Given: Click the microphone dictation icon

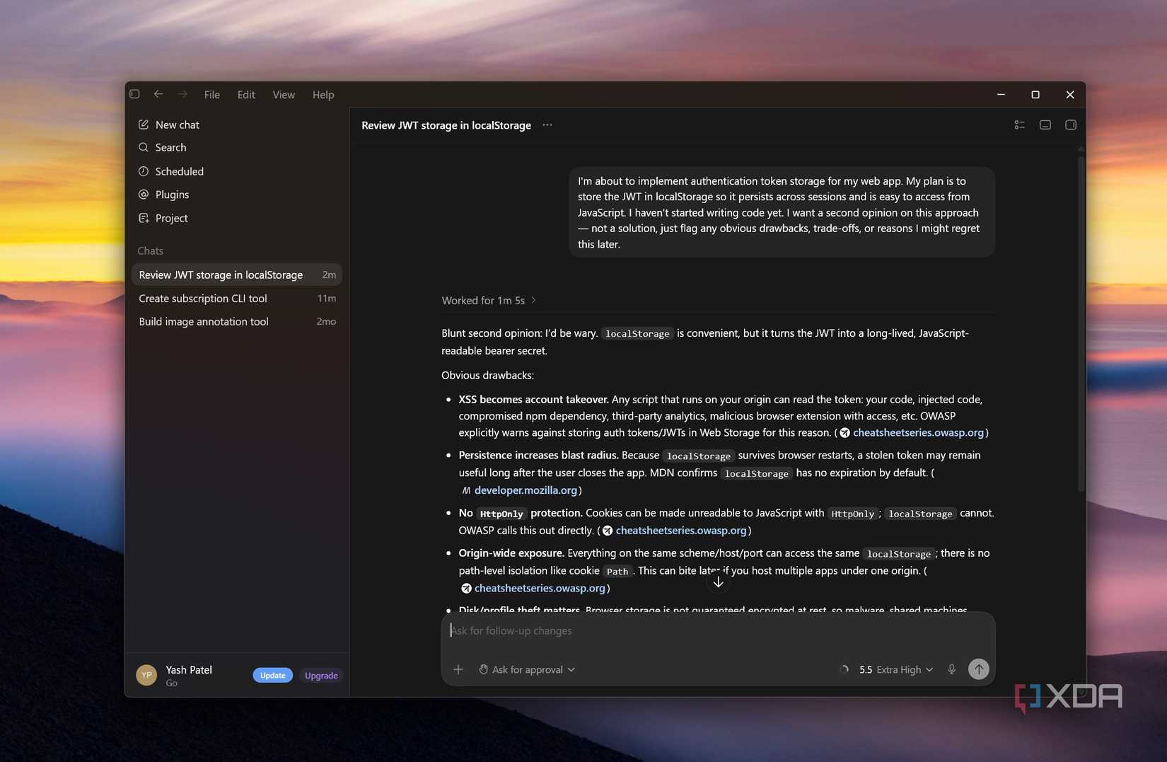Looking at the screenshot, I should pyautogui.click(x=952, y=669).
